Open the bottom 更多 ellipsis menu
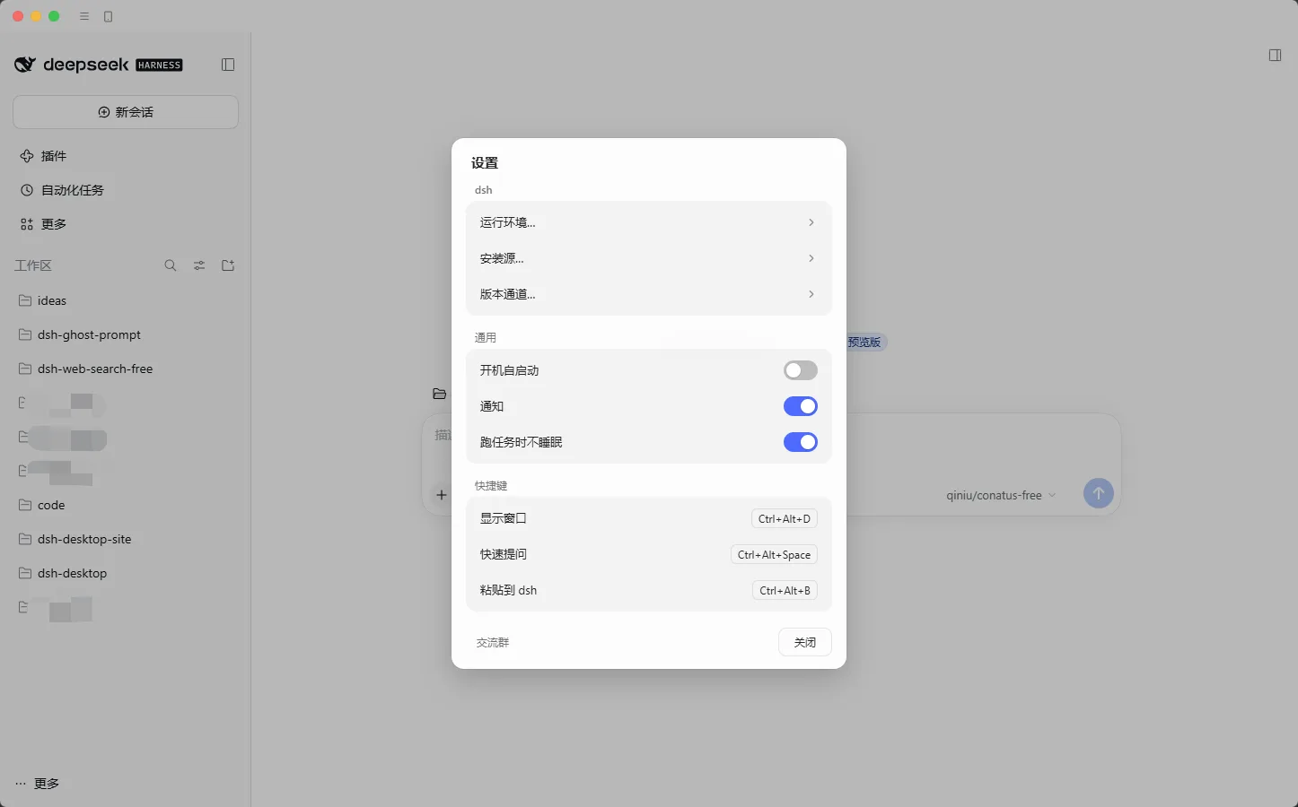Image resolution: width=1298 pixels, height=807 pixels. [x=37, y=784]
